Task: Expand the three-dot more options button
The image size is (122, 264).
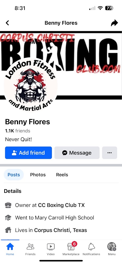Action: (110, 153)
